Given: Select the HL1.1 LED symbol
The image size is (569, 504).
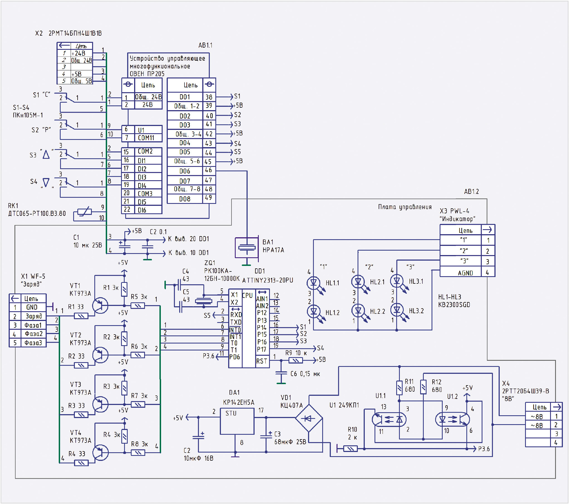Looking at the screenshot, I should pyautogui.click(x=314, y=283).
